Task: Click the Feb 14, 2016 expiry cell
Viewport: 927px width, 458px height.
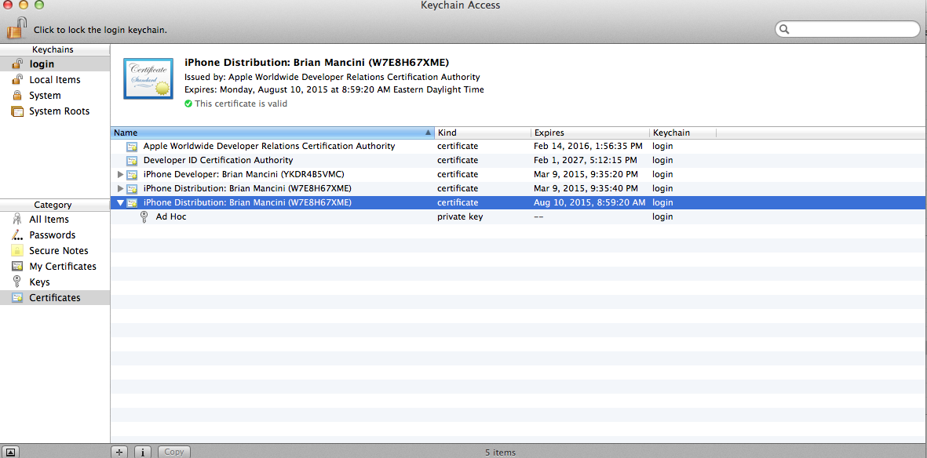Action: click(x=586, y=146)
